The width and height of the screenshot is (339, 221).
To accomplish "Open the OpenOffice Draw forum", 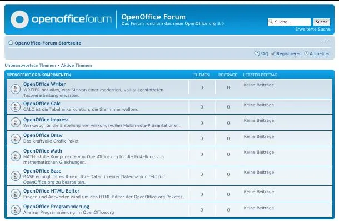I will 43,135.
